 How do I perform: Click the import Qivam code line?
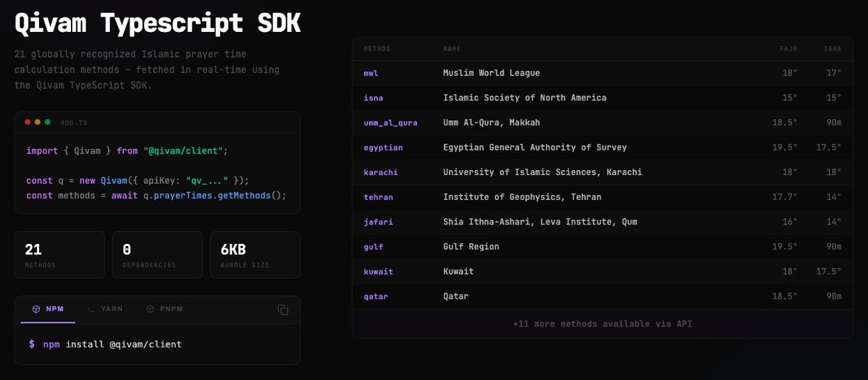point(127,151)
